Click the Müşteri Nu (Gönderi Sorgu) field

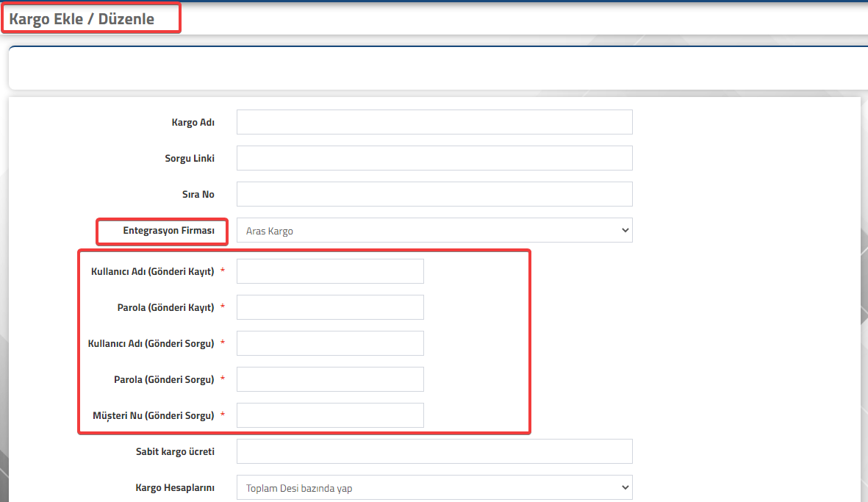tap(331, 415)
